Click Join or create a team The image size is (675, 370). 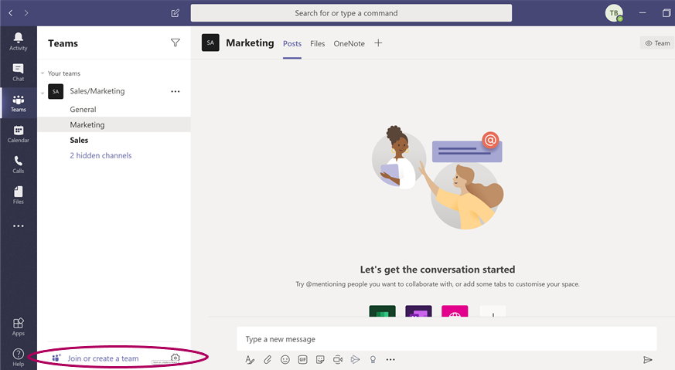pyautogui.click(x=103, y=358)
